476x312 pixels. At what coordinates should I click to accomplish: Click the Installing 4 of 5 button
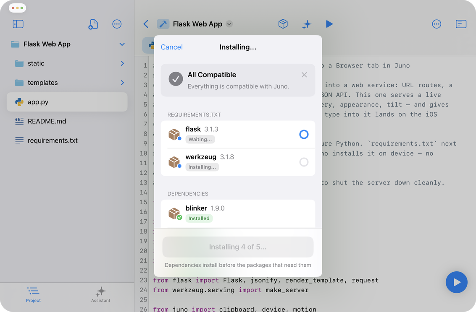[238, 247]
